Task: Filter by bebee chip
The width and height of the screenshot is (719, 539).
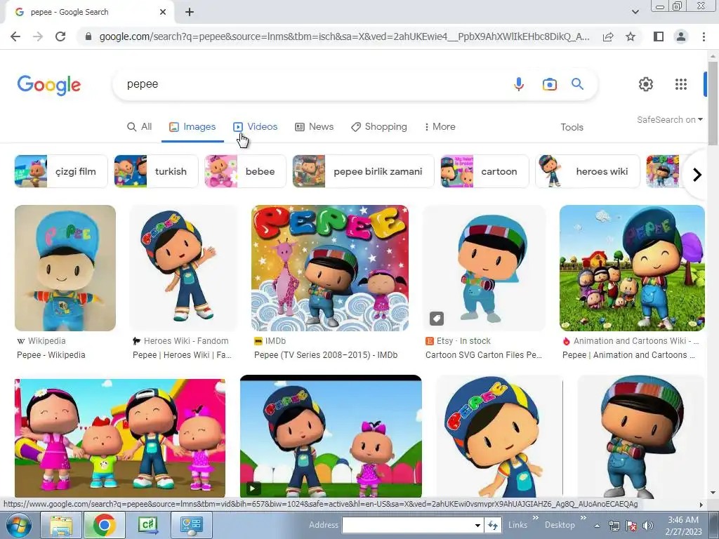Action: [245, 171]
